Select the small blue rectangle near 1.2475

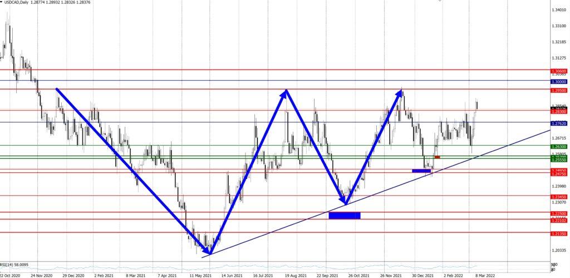point(421,171)
